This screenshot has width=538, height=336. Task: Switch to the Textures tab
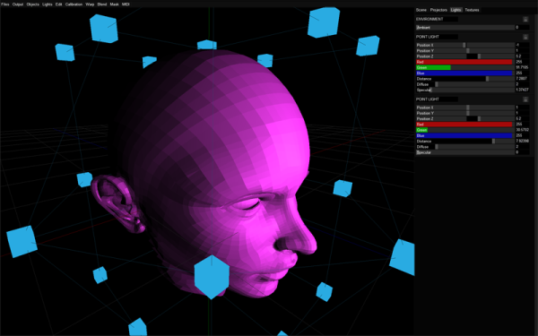coord(472,10)
